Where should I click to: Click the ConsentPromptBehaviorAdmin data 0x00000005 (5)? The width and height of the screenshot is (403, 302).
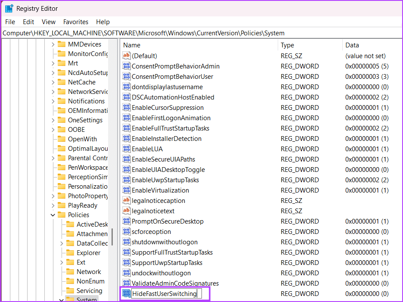point(367,66)
